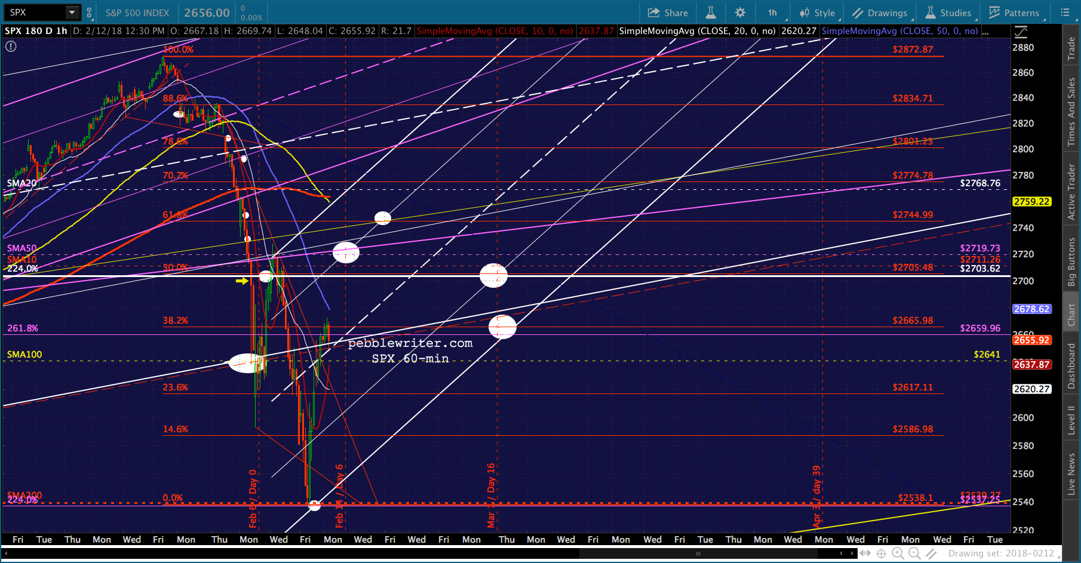Click the info circle icon on chart

pyautogui.click(x=11, y=46)
